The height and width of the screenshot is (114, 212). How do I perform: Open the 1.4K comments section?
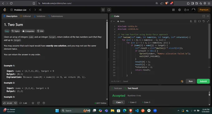tap(23, 103)
